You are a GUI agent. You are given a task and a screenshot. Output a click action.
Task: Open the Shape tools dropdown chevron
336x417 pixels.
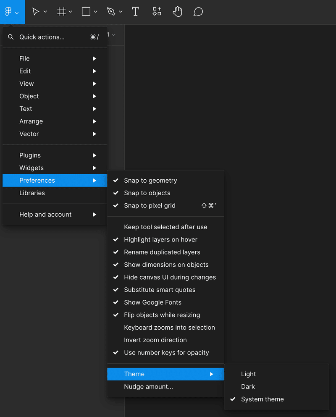[96, 12]
